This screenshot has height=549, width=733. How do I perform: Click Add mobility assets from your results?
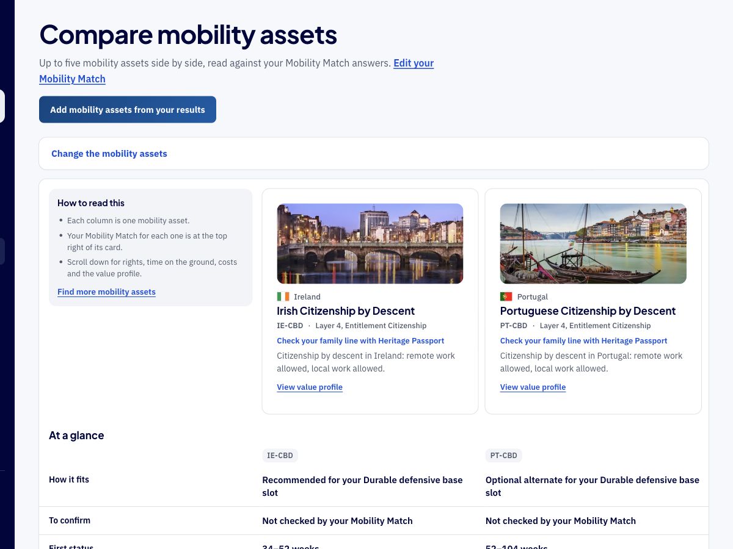tap(128, 110)
